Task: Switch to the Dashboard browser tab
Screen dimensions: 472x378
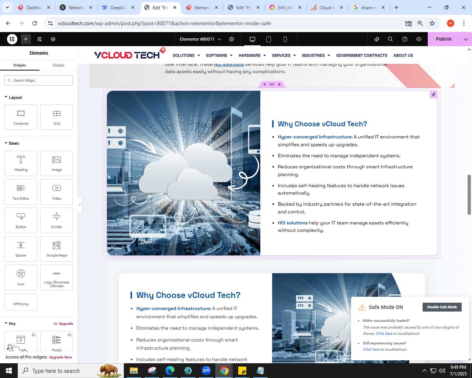Action: click(x=34, y=7)
